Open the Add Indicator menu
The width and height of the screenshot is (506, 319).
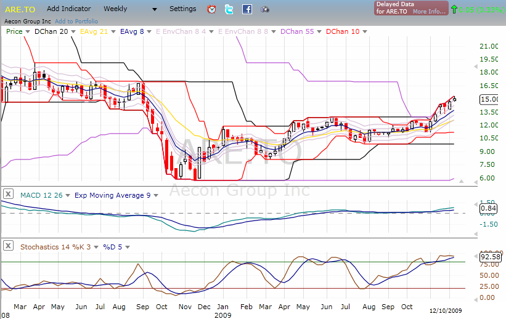(69, 9)
